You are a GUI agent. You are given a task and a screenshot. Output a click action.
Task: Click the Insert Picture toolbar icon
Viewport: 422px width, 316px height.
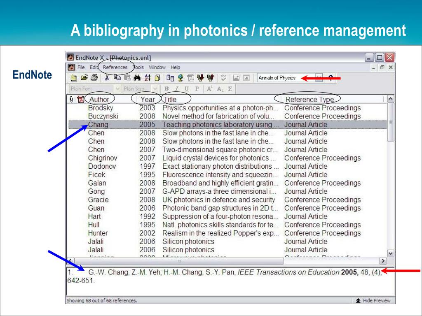pyautogui.click(x=236, y=78)
